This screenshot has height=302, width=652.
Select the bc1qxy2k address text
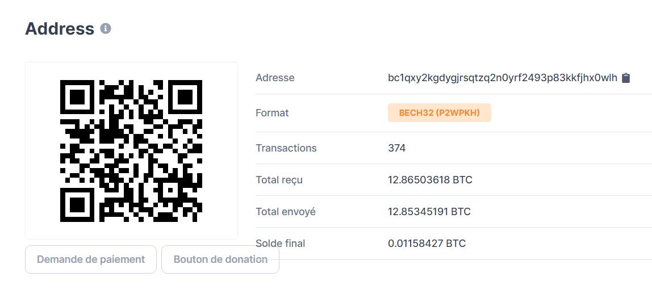click(x=502, y=78)
